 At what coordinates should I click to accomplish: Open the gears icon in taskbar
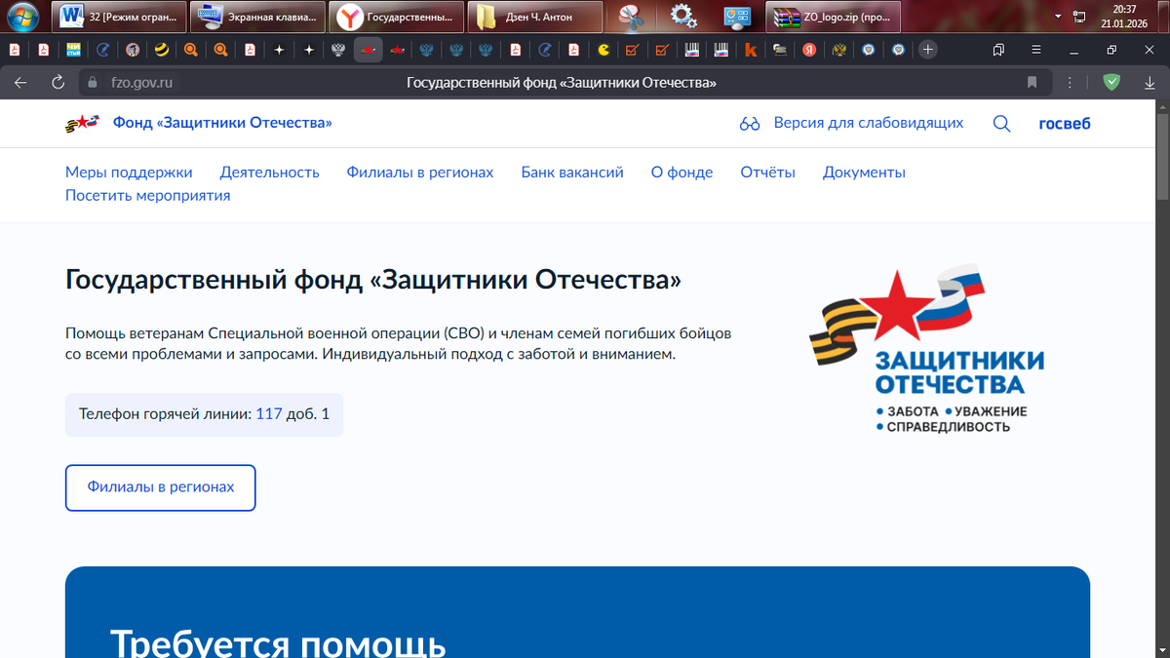[x=684, y=17]
